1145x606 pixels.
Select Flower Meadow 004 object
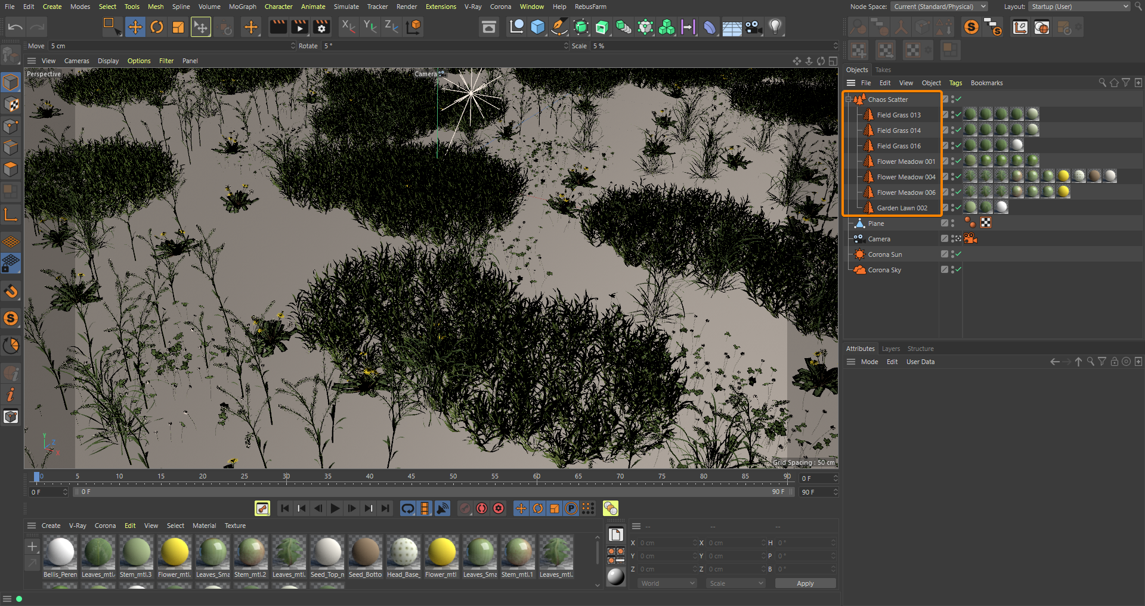(x=906, y=177)
